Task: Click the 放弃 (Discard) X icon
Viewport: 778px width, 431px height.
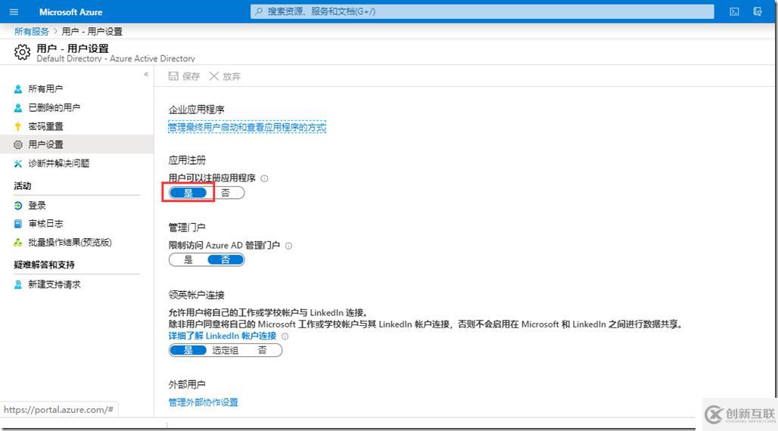Action: [x=214, y=76]
